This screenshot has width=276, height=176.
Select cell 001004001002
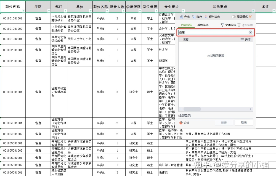click(13, 134)
